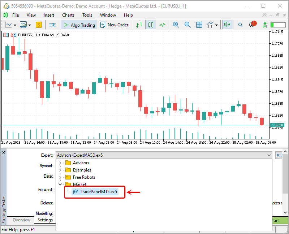Image resolution: width=289 pixels, height=234 pixels.
Task: Click the dollar sign symbols icon
Action: coord(39,25)
